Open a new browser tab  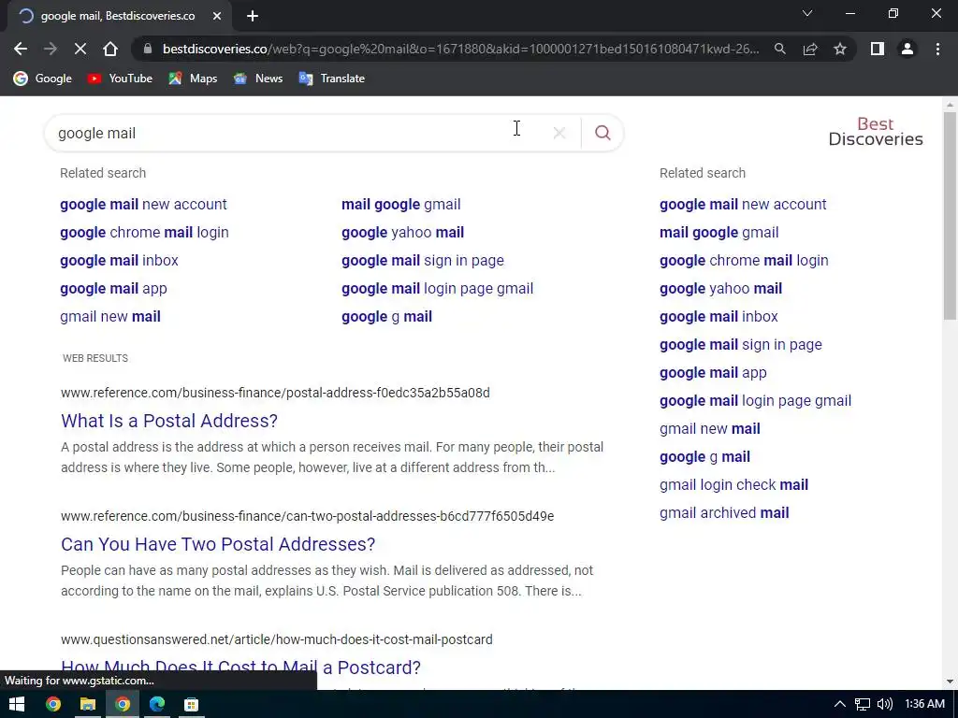pyautogui.click(x=253, y=16)
